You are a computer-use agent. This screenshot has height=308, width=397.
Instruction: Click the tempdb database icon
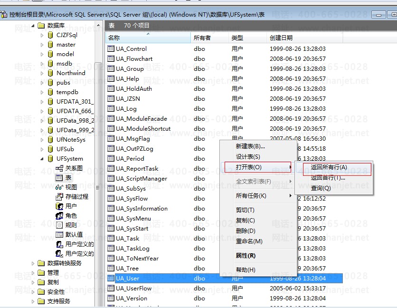coord(50,92)
